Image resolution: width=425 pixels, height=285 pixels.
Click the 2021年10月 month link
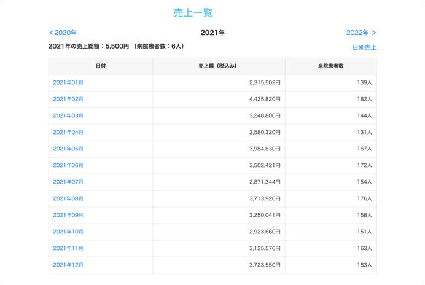(68, 232)
